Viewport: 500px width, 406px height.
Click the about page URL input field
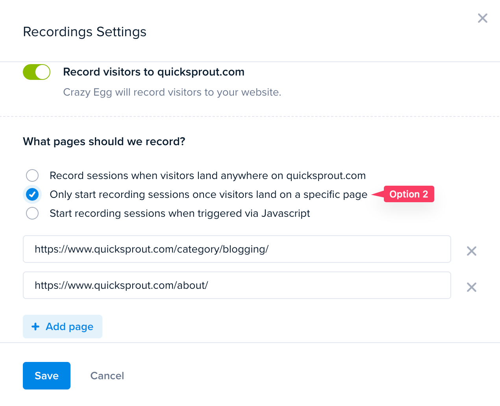pos(237,285)
